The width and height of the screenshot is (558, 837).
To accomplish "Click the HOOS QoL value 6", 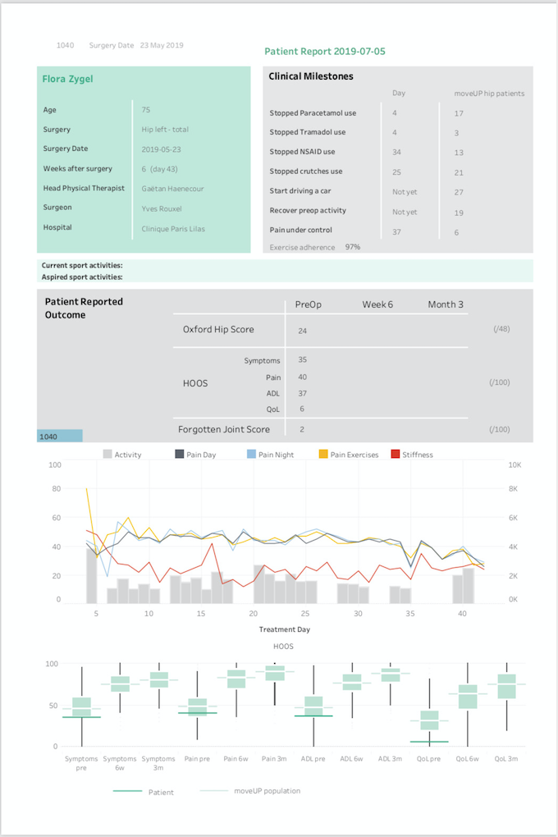I will (302, 409).
